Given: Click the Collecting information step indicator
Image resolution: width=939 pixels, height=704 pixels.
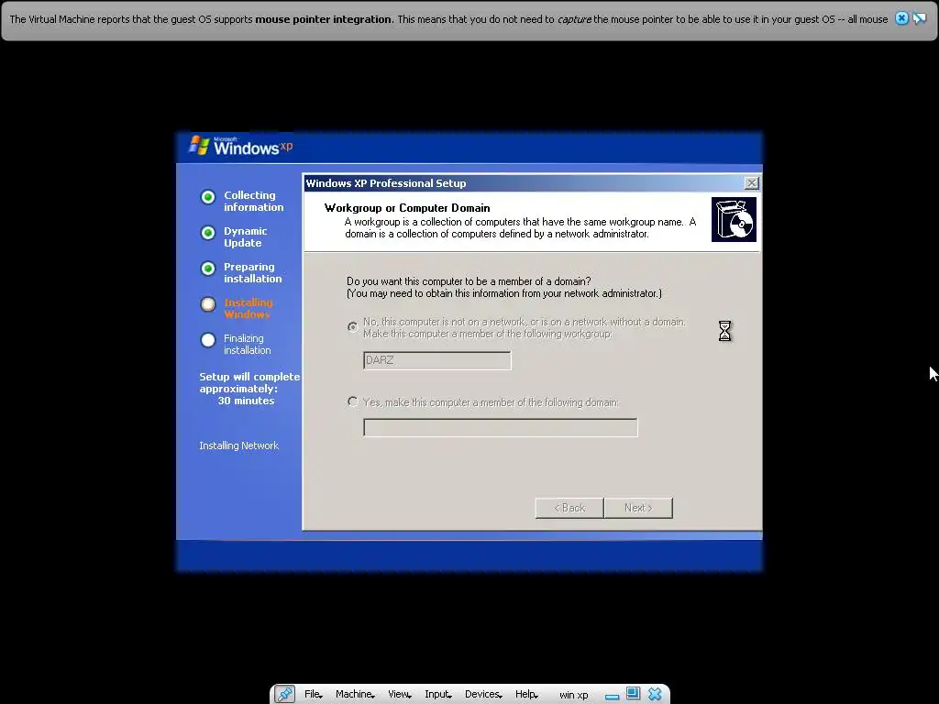Looking at the screenshot, I should 208,197.
